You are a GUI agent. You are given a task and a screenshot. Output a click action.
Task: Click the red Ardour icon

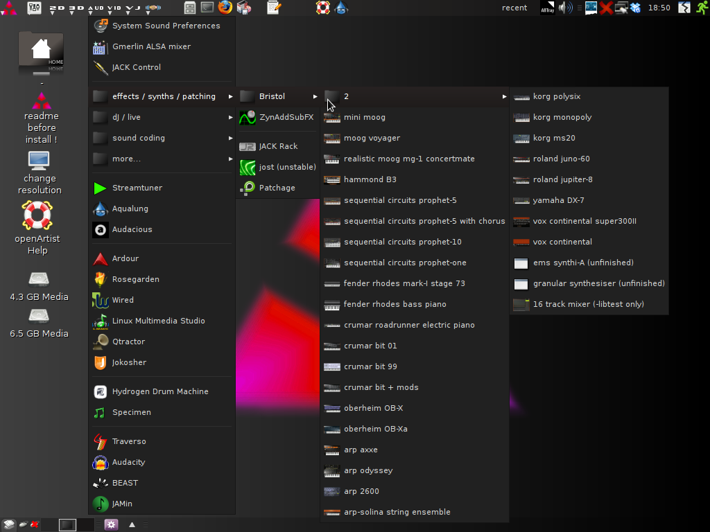click(100, 258)
